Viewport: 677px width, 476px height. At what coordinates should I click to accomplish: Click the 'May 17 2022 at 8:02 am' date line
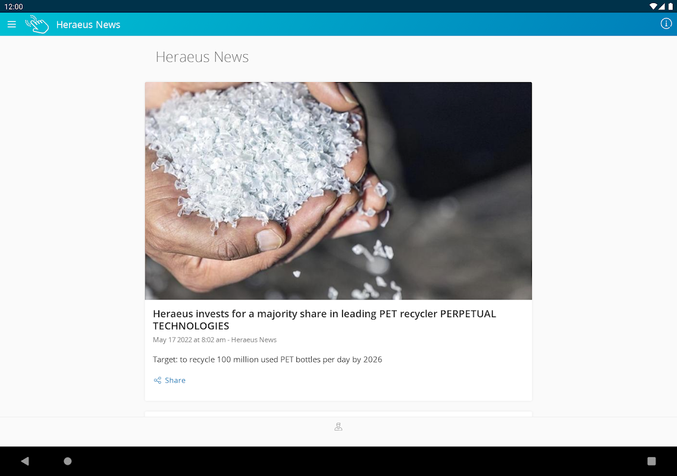[x=215, y=340]
